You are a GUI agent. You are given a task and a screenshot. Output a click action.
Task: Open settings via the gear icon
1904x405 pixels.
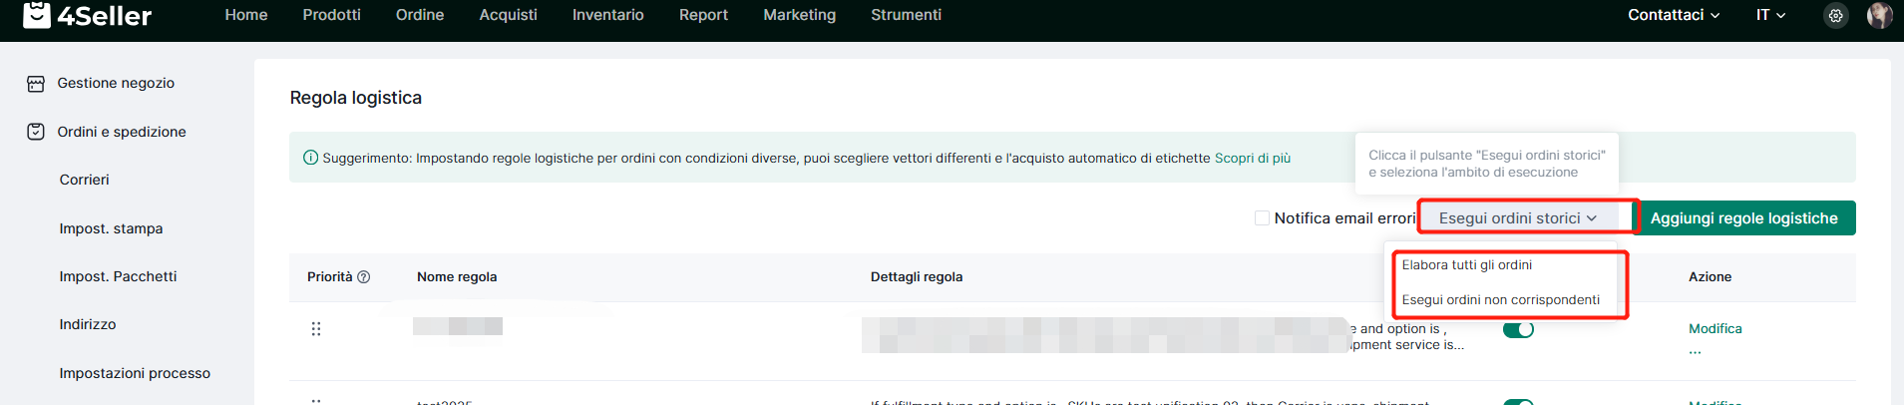pos(1835,16)
